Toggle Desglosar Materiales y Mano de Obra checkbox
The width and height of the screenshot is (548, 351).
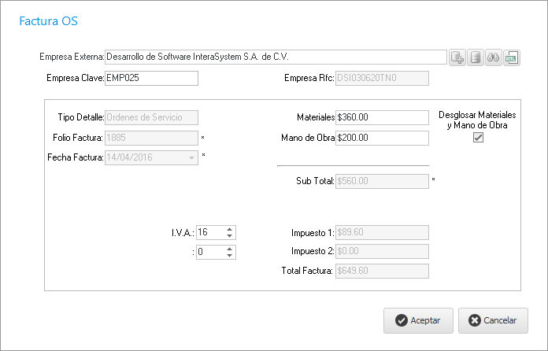pyautogui.click(x=477, y=138)
